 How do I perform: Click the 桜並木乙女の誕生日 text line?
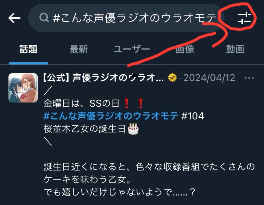click(84, 129)
